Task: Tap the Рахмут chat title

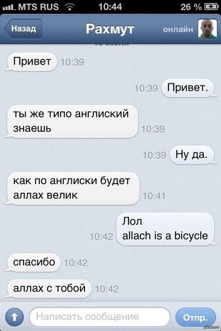Action: (x=110, y=28)
